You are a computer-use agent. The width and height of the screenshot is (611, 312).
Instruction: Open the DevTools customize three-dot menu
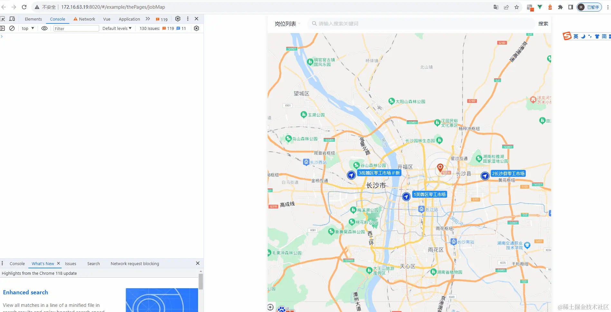pyautogui.click(x=188, y=19)
